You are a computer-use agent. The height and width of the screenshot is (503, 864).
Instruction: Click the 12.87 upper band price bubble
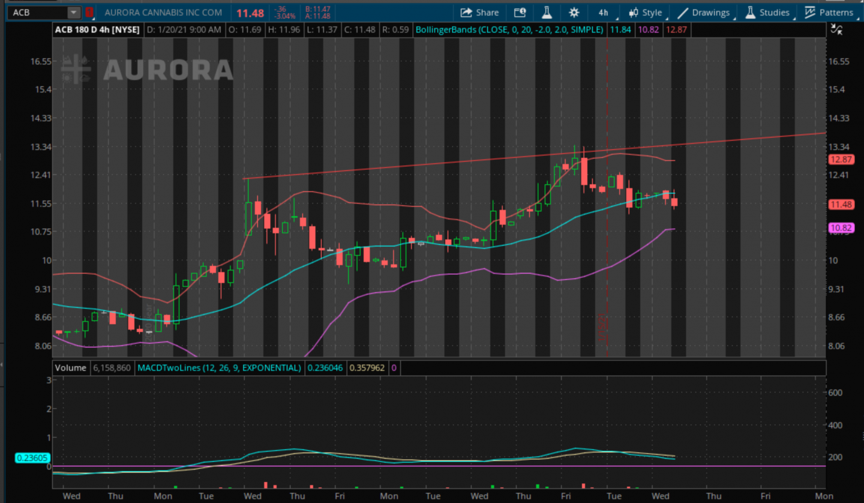pyautogui.click(x=841, y=160)
